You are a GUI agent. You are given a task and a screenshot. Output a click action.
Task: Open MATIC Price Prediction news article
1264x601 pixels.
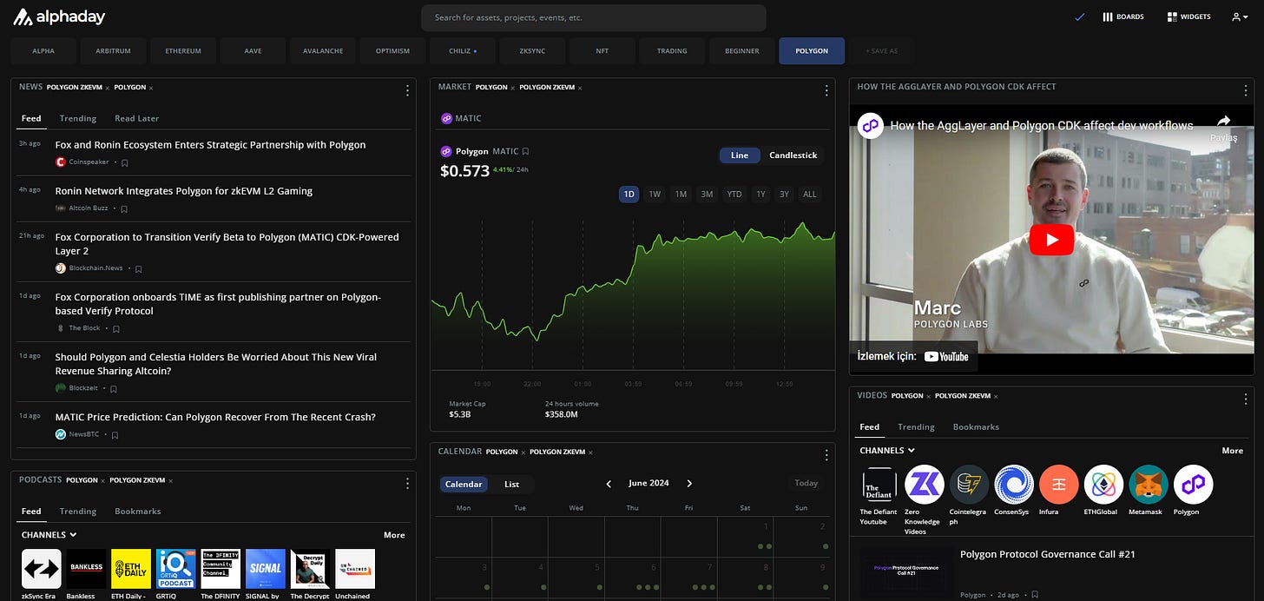pos(215,417)
